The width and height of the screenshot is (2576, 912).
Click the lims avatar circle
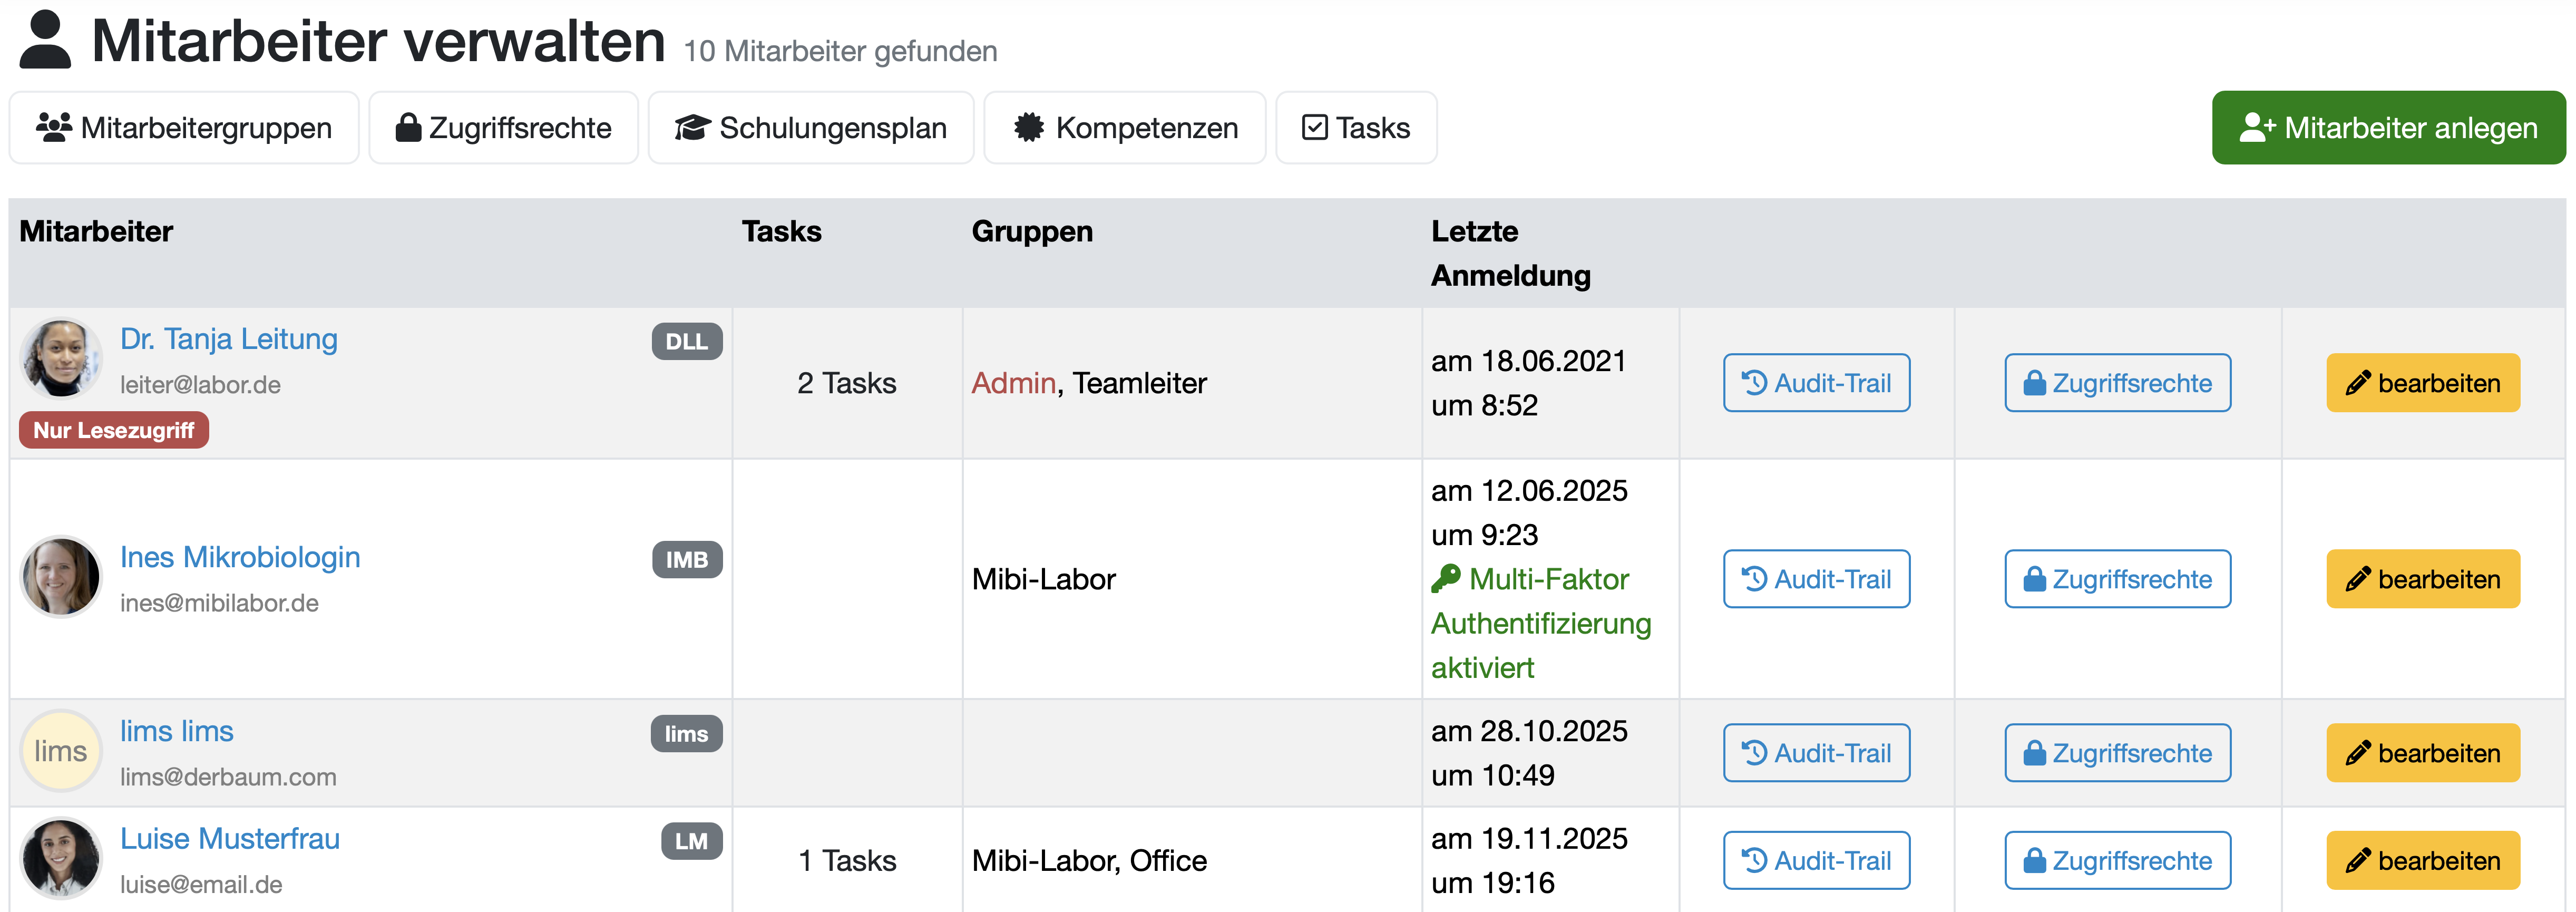point(61,751)
